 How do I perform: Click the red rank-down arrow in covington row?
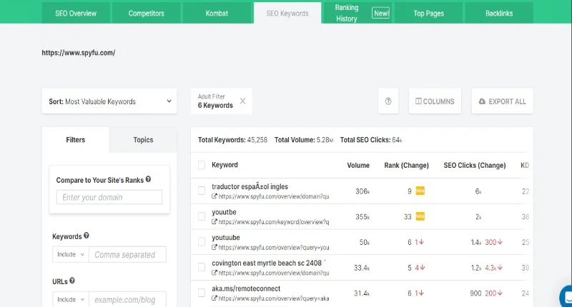click(x=423, y=268)
